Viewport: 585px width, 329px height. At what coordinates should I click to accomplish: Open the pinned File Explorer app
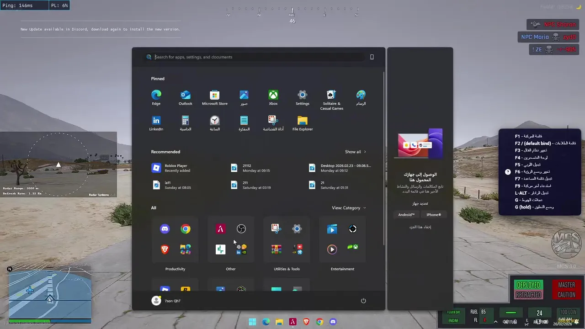coord(302,123)
